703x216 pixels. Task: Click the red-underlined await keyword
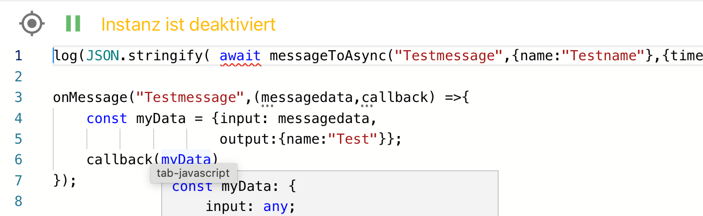coord(240,55)
